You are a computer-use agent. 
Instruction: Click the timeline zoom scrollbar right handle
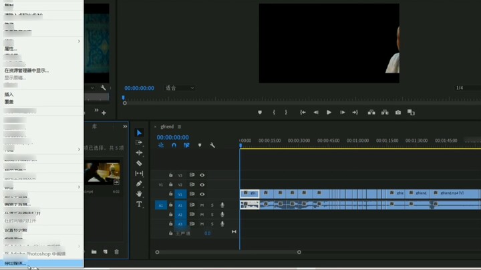coord(299,252)
